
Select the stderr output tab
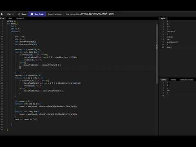point(173,80)
